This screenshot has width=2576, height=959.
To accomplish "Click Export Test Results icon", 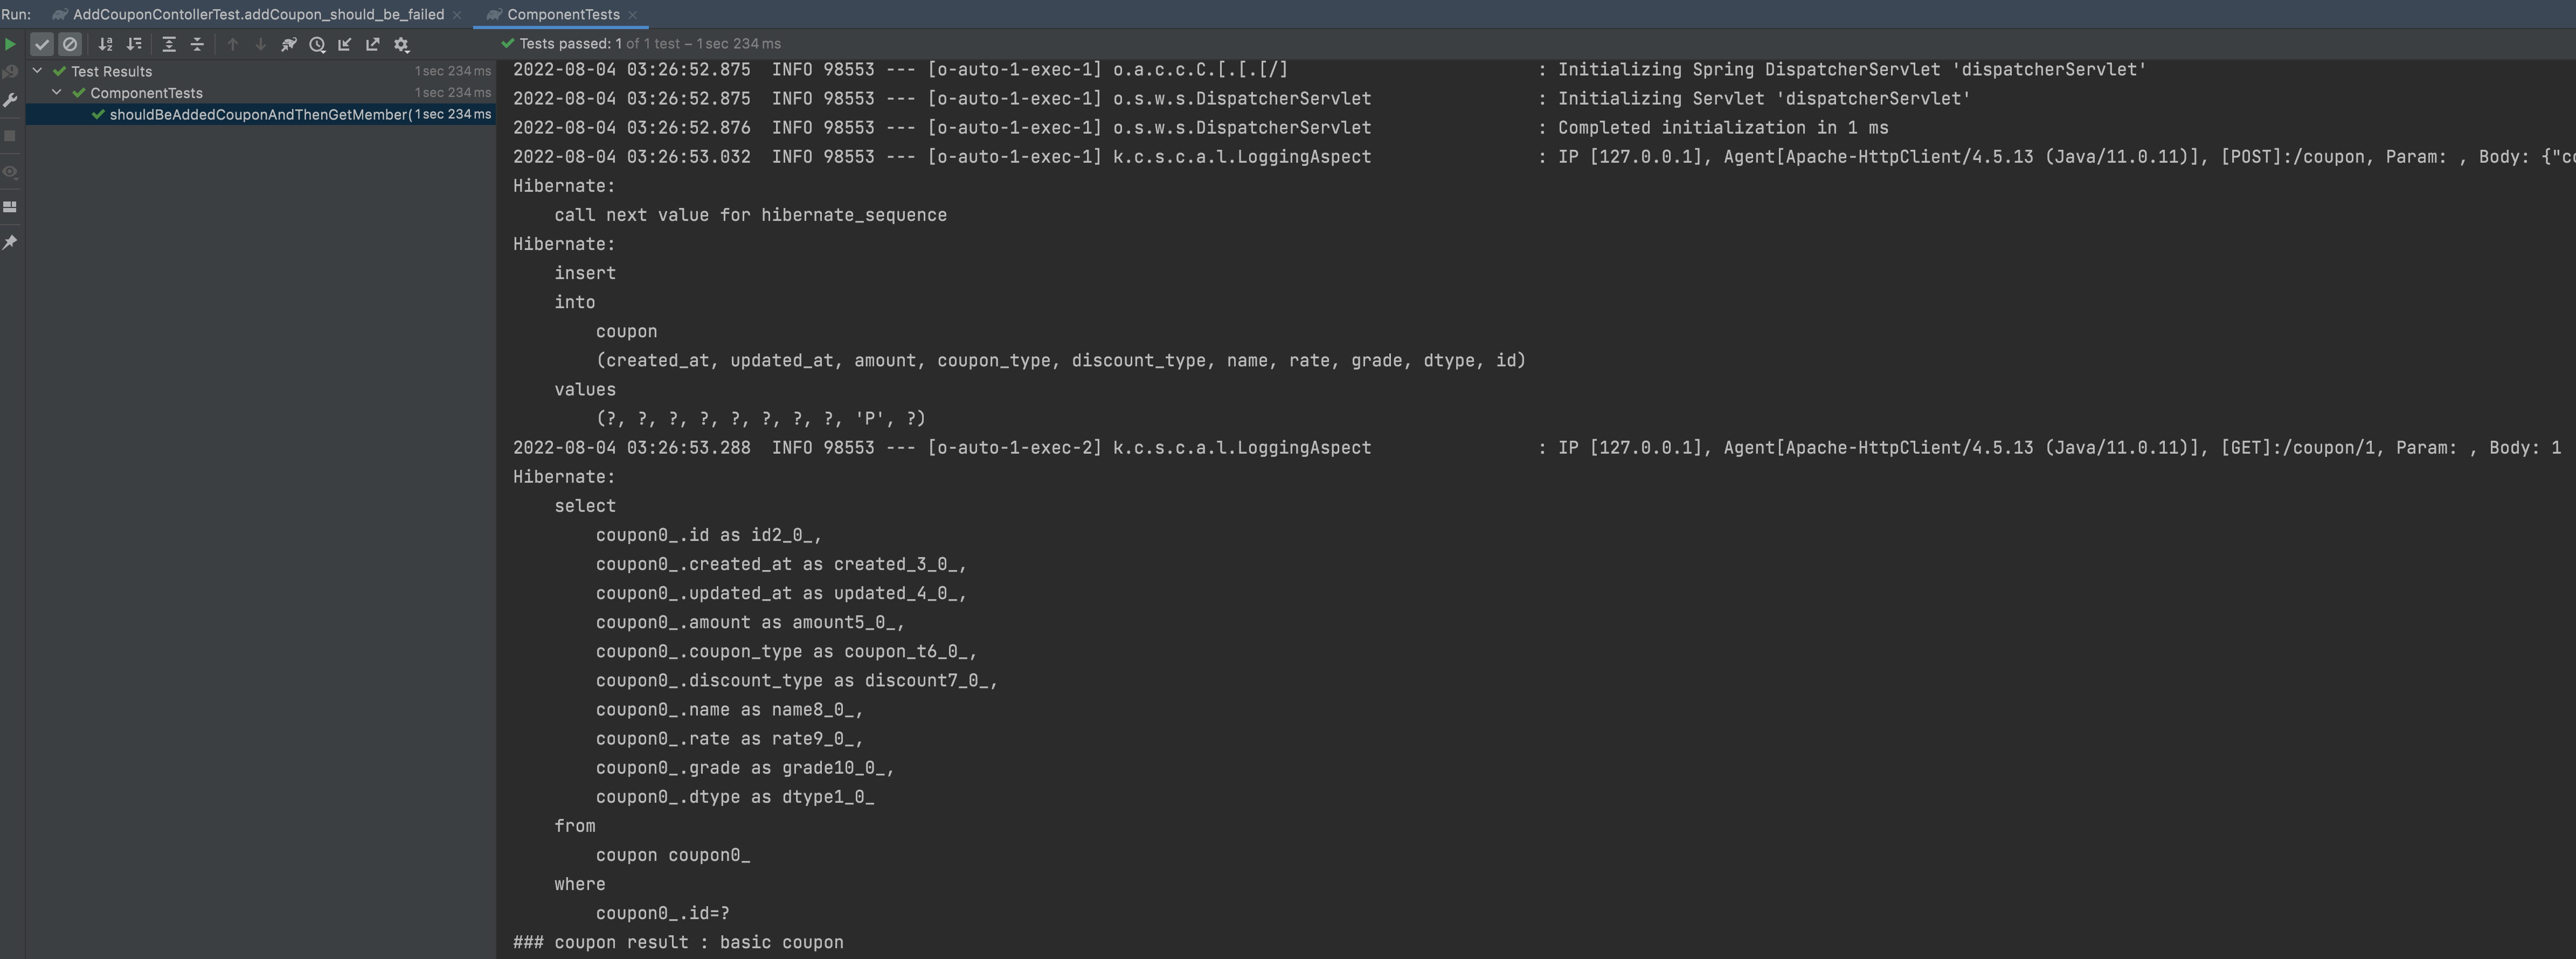I will pos(373,44).
